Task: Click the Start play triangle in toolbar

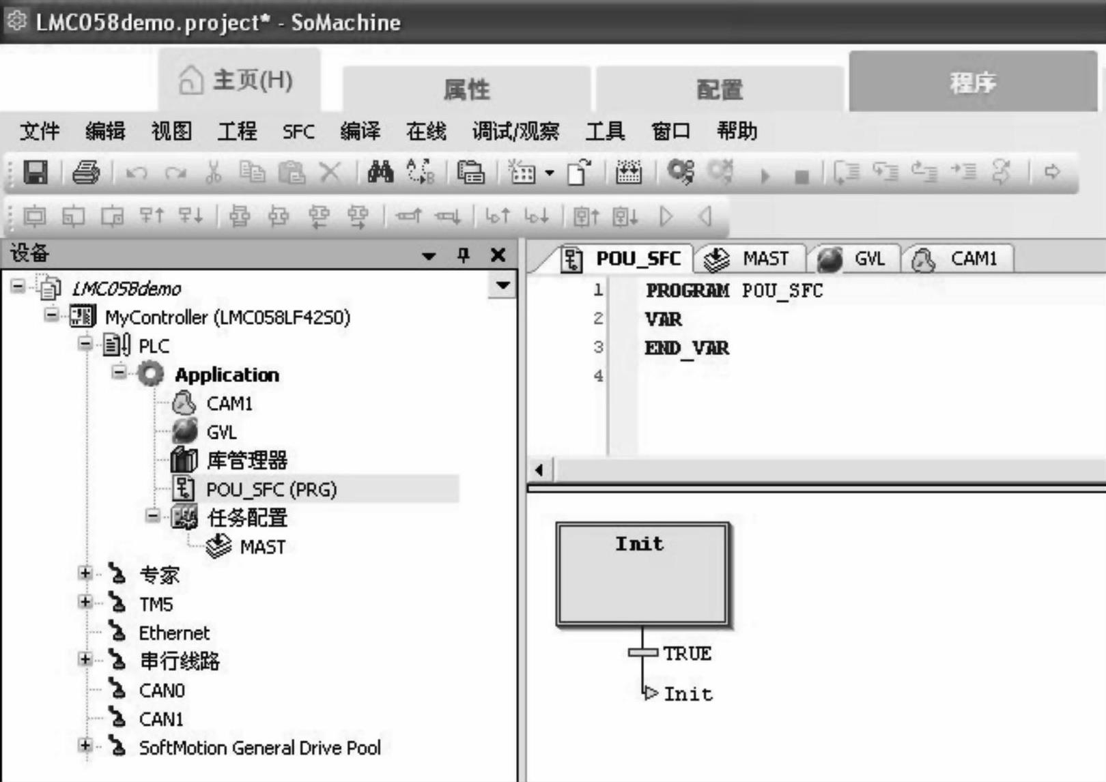Action: [765, 176]
